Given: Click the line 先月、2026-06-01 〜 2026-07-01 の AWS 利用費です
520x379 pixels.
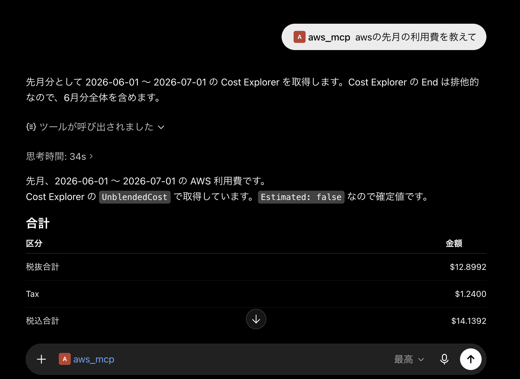Looking at the screenshot, I should (x=146, y=181).
